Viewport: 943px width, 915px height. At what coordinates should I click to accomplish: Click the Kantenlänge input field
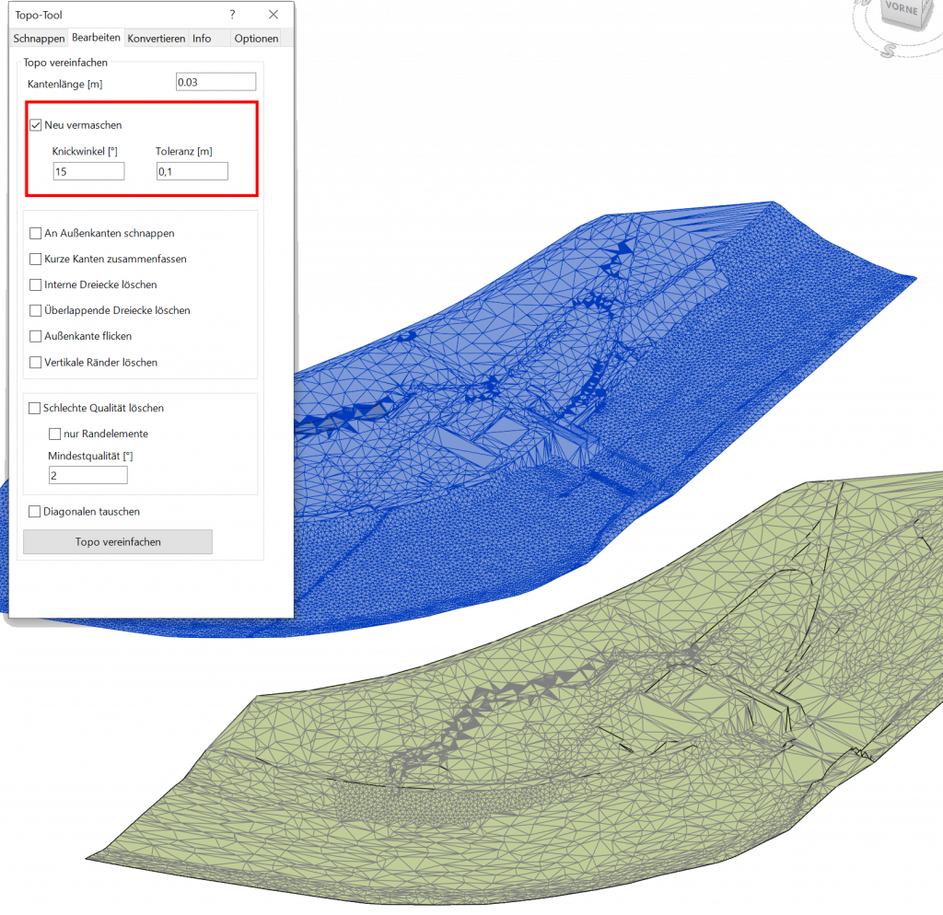(x=215, y=82)
